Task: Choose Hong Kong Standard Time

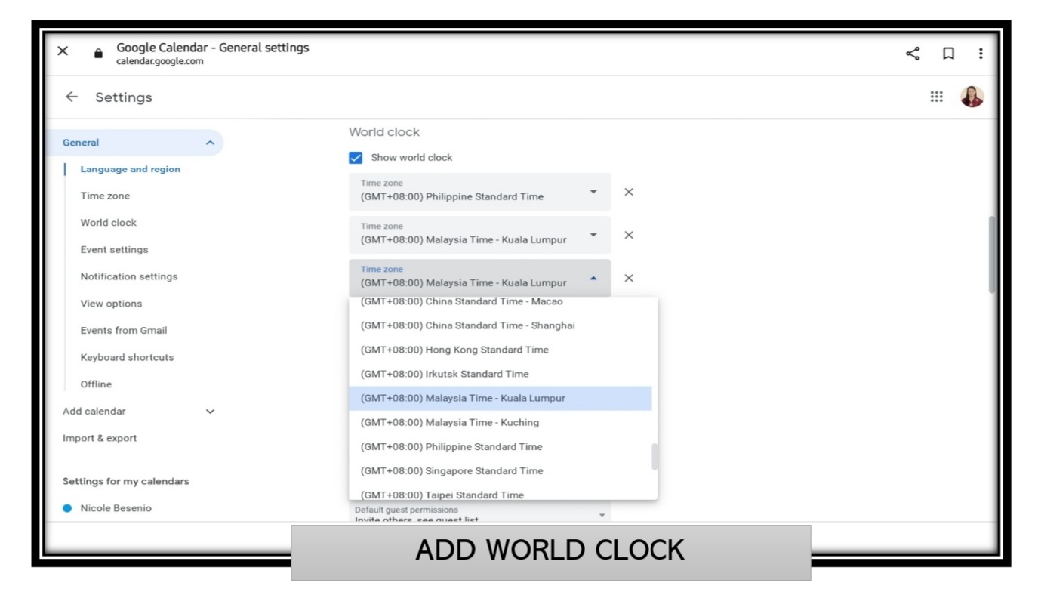Action: pos(500,350)
